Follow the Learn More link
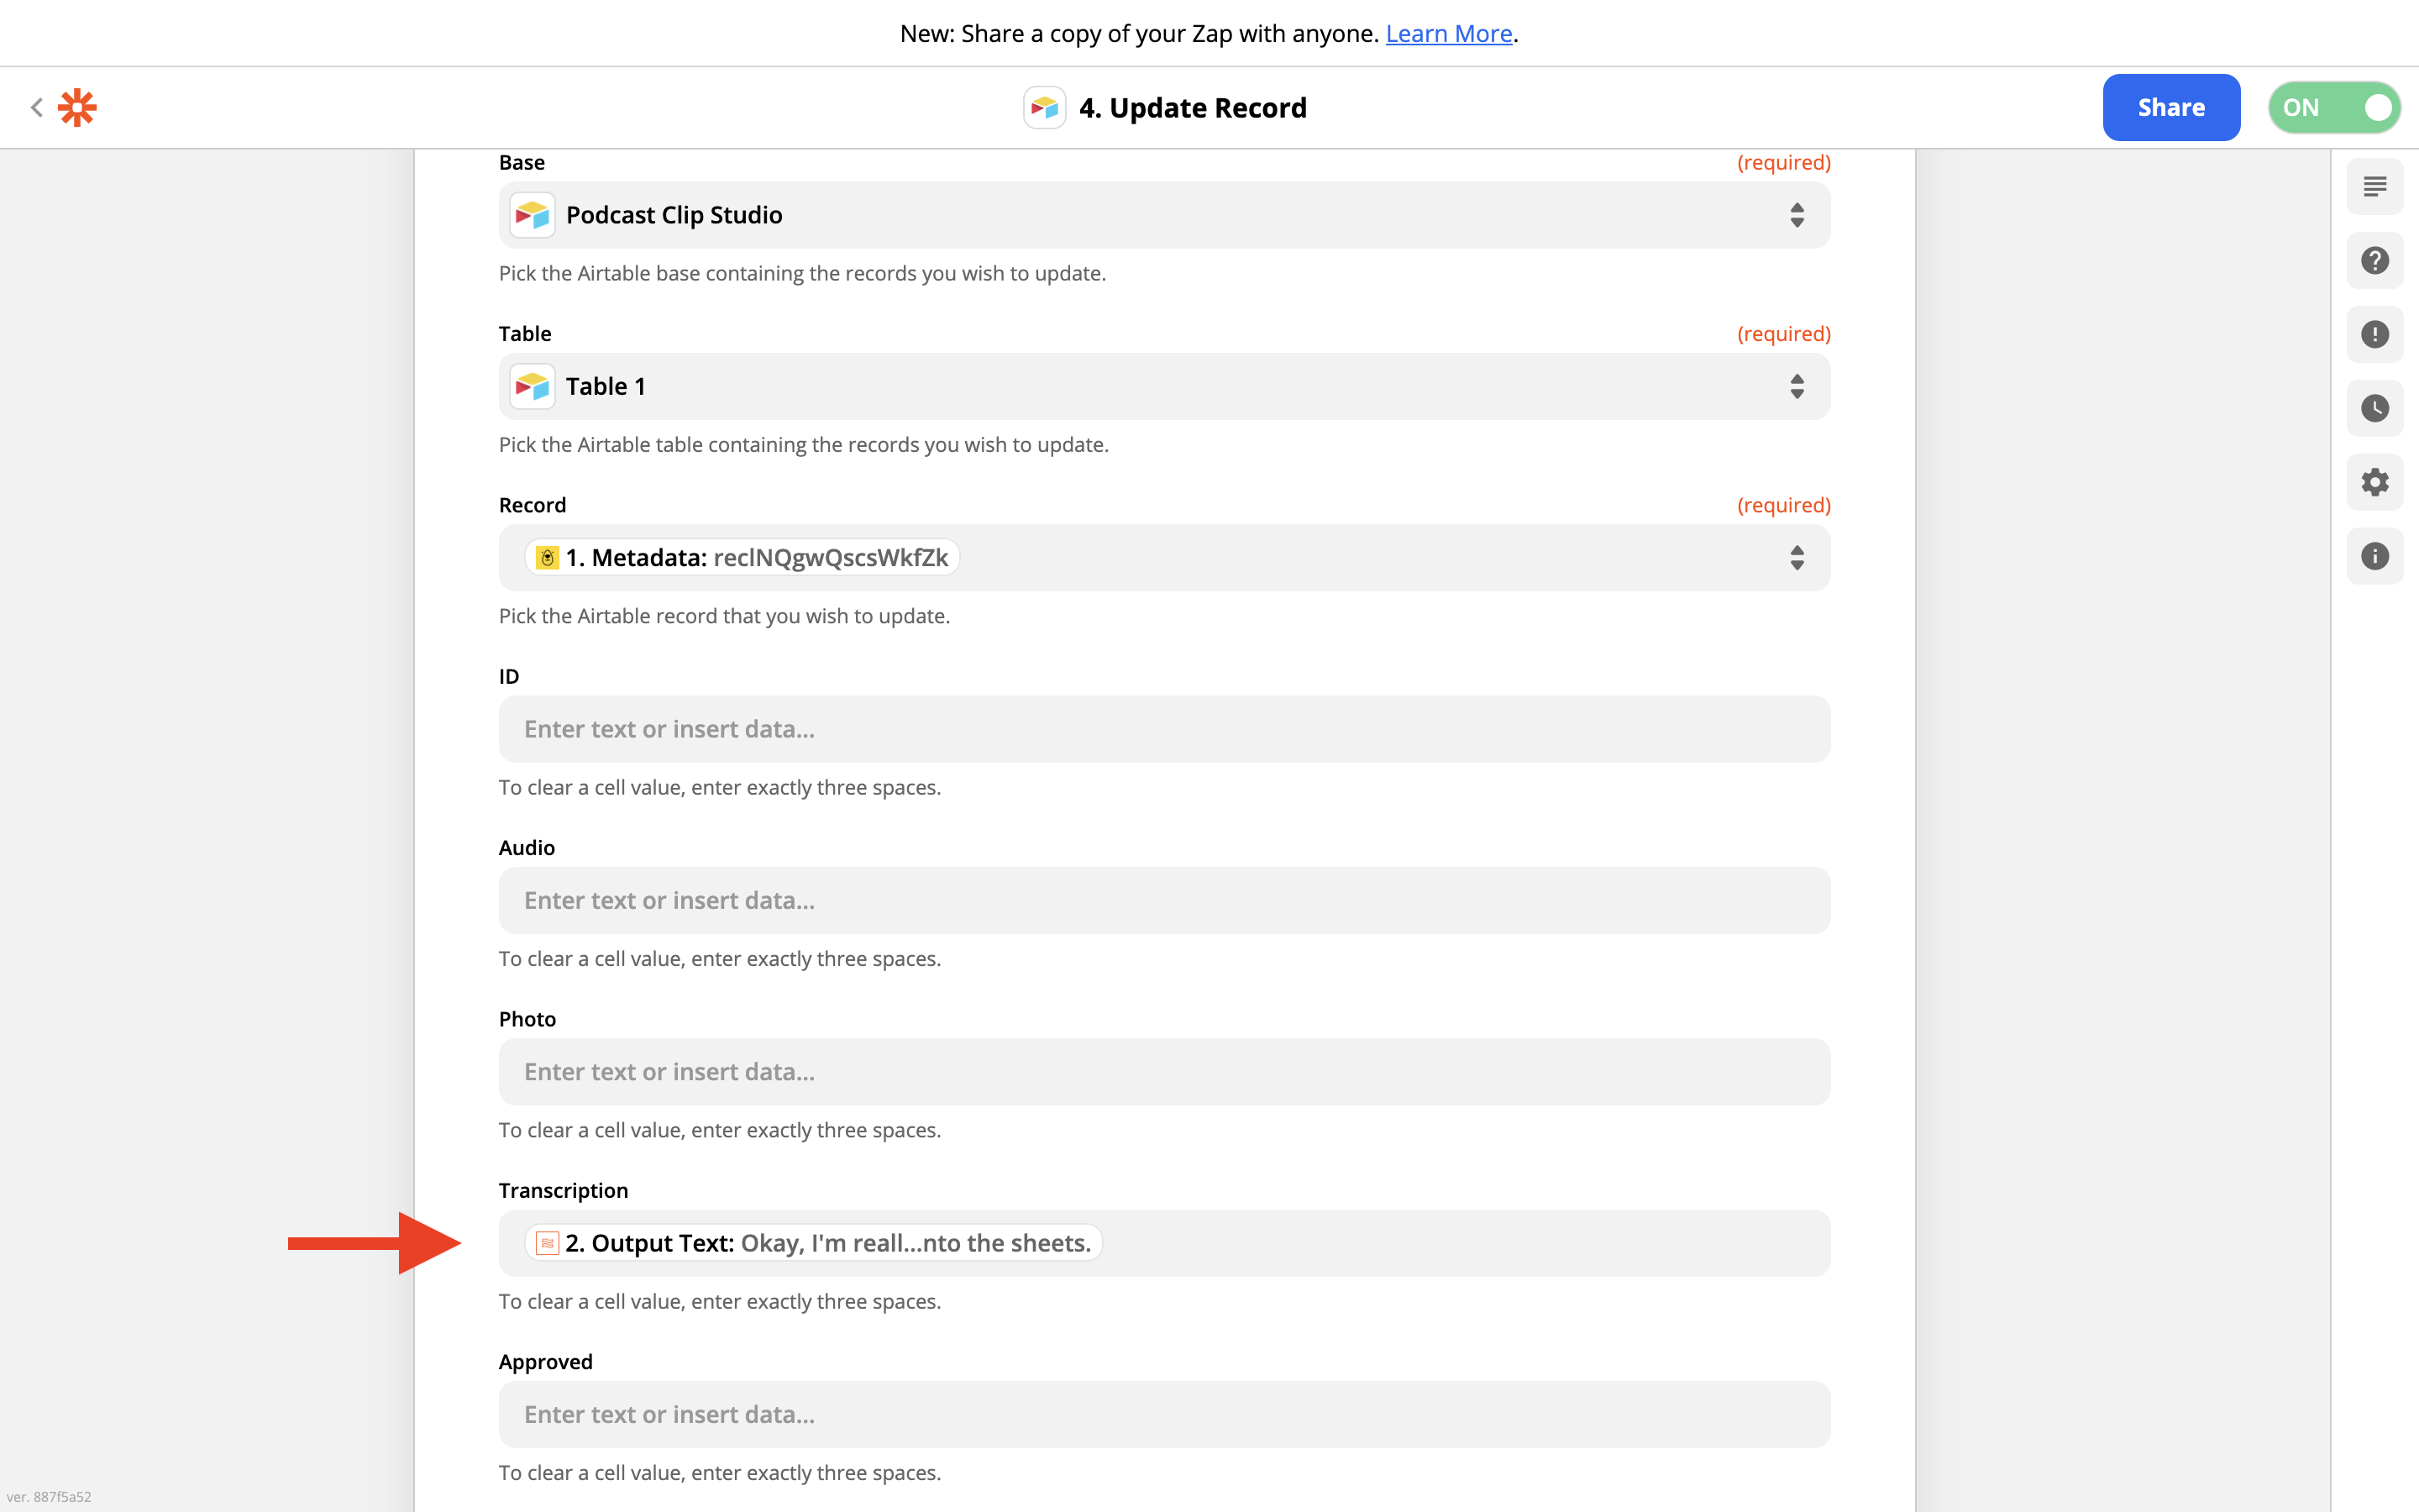This screenshot has height=1512, width=2419. 1447,34
